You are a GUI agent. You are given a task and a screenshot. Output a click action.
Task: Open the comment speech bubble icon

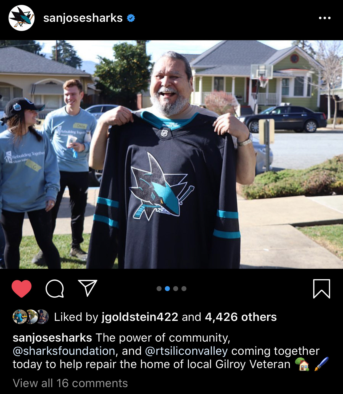(x=55, y=289)
